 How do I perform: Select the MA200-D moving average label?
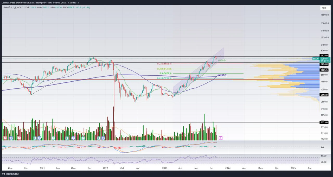coord(222,75)
